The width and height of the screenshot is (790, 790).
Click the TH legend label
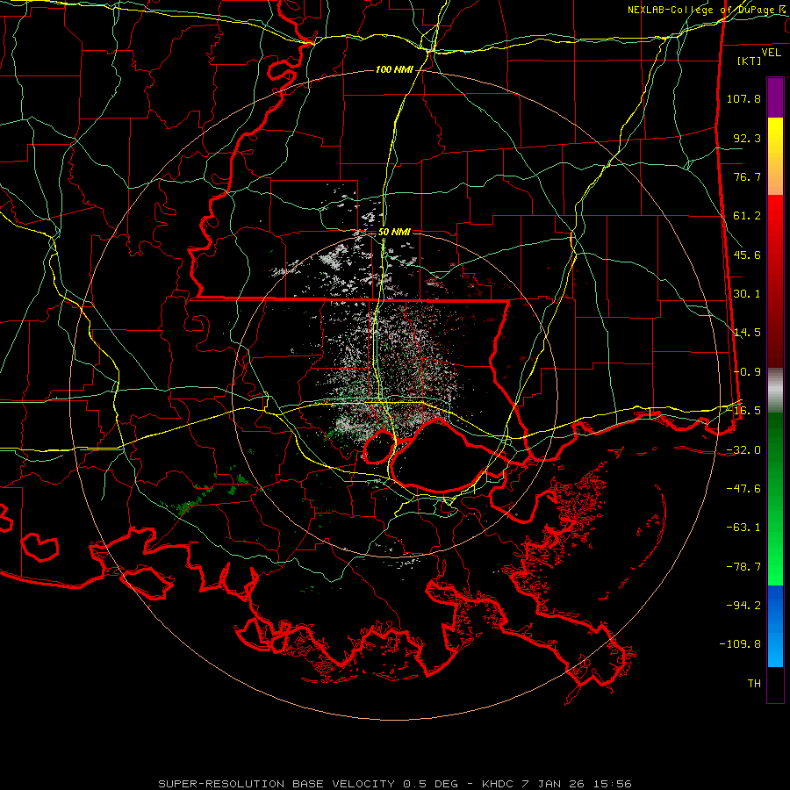(x=754, y=684)
